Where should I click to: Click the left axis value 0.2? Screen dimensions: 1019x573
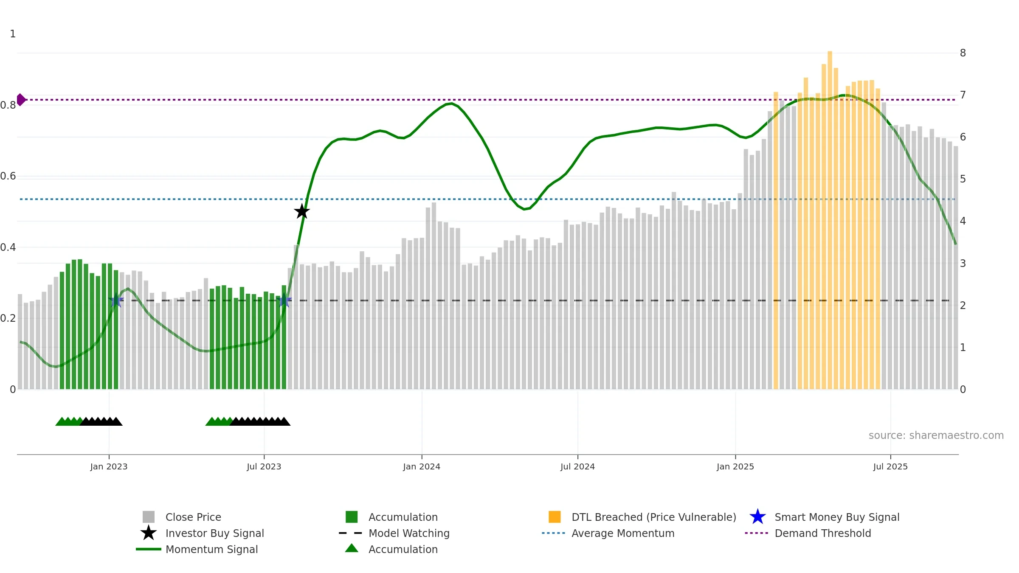point(8,318)
